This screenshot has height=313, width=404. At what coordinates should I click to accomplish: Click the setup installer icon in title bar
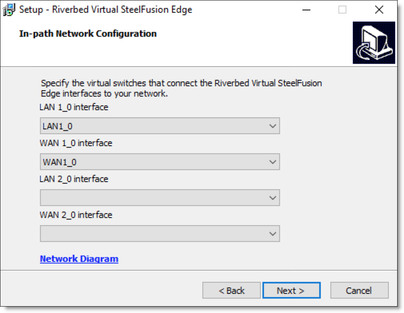(9, 10)
